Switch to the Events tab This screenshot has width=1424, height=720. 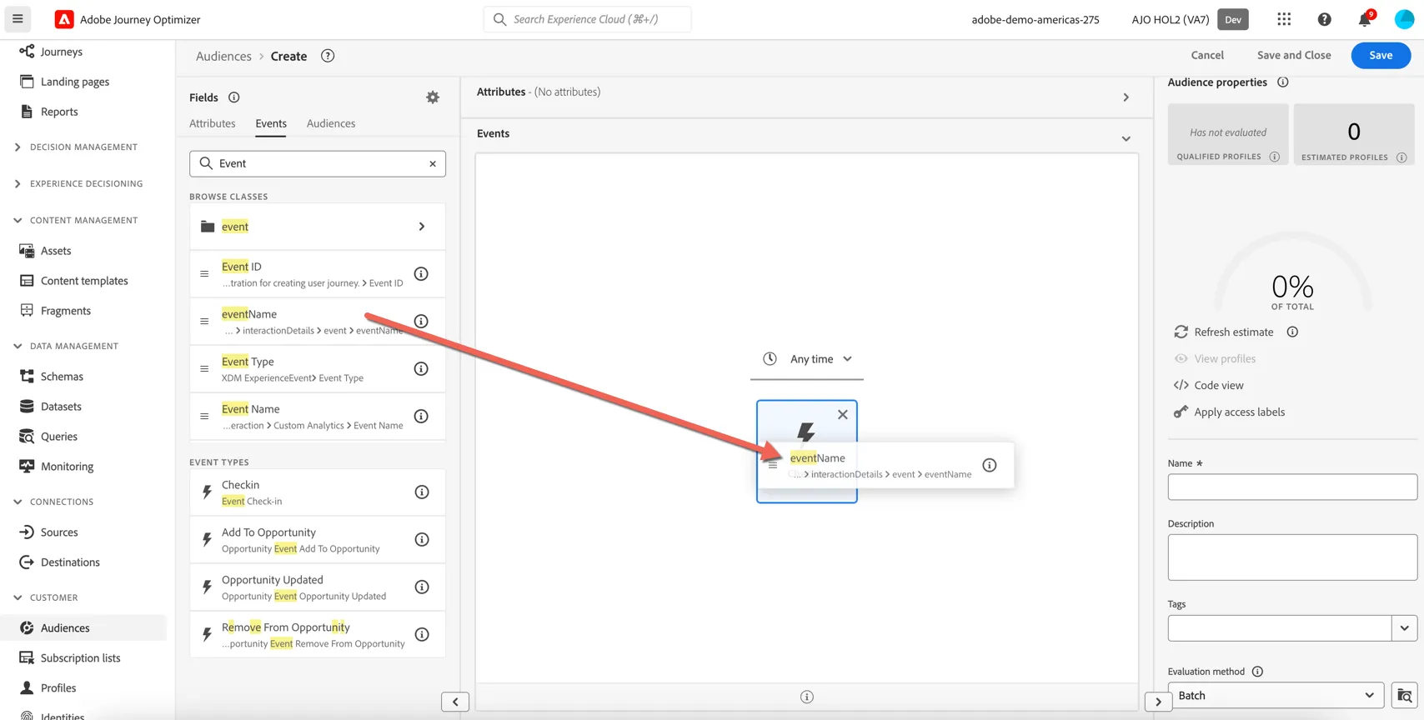tap(271, 123)
